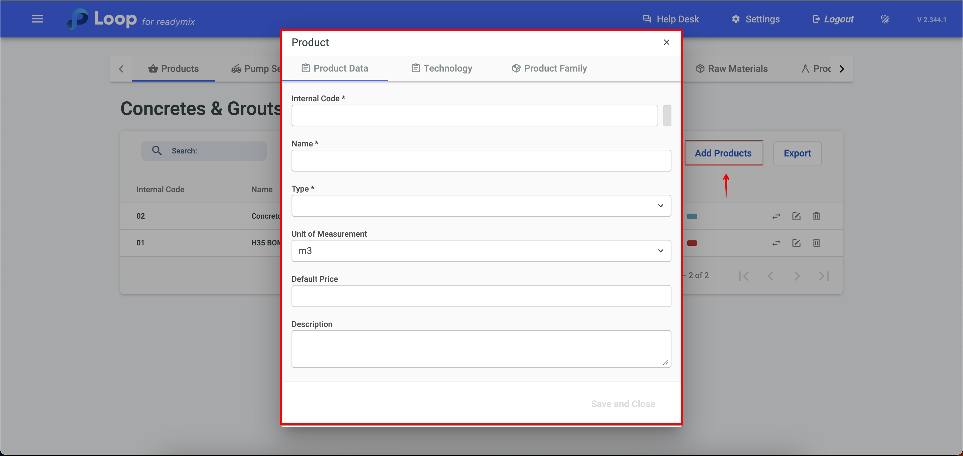963x456 pixels.
Task: Open Settings via gear icon
Action: click(x=735, y=19)
